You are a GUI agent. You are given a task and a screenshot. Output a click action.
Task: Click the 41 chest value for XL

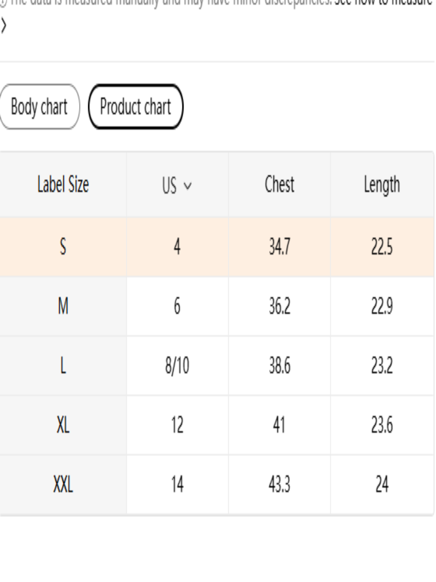(x=279, y=425)
